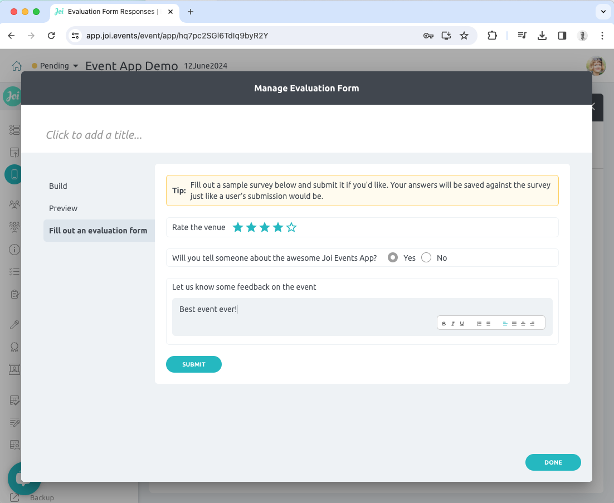Click the Event App Demo title
The width and height of the screenshot is (614, 503).
pos(131,66)
